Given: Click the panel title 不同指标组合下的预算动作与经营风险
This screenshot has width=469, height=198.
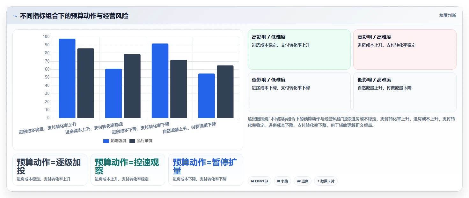Looking at the screenshot, I should (74, 16).
